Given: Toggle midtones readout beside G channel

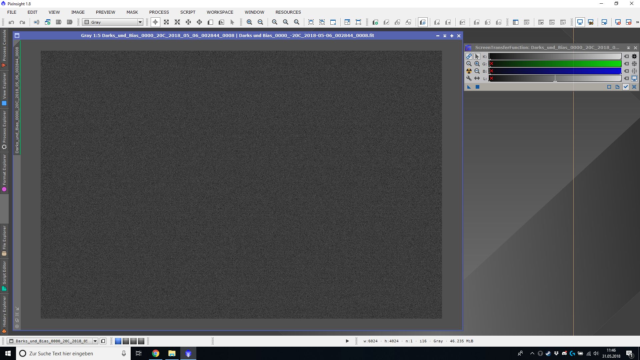Looking at the screenshot, I should (x=634, y=64).
